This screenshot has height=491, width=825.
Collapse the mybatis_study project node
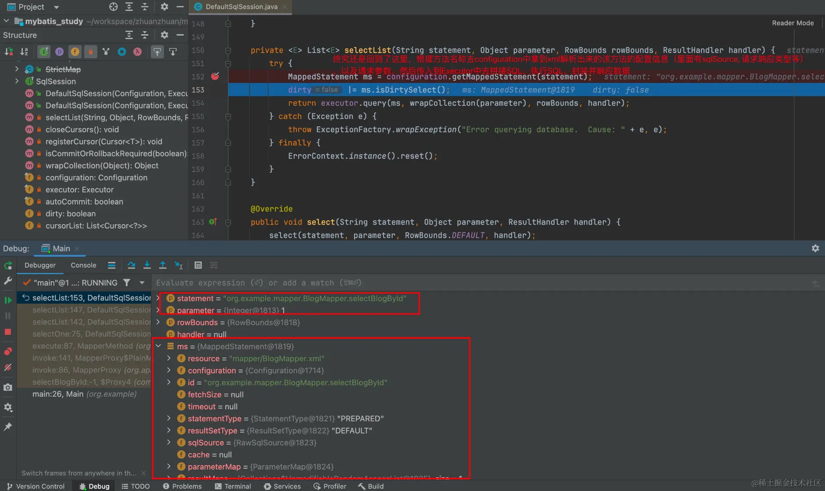click(6, 21)
